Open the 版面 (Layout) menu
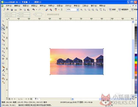The width and height of the screenshot is (138, 107). (x=34, y=6)
